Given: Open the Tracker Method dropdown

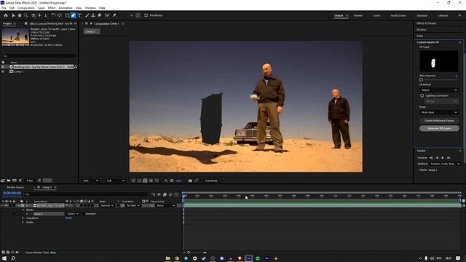Looking at the screenshot, I should pyautogui.click(x=445, y=164).
